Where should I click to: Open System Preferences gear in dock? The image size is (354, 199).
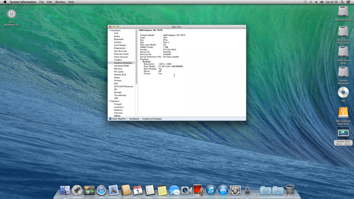[235, 190]
